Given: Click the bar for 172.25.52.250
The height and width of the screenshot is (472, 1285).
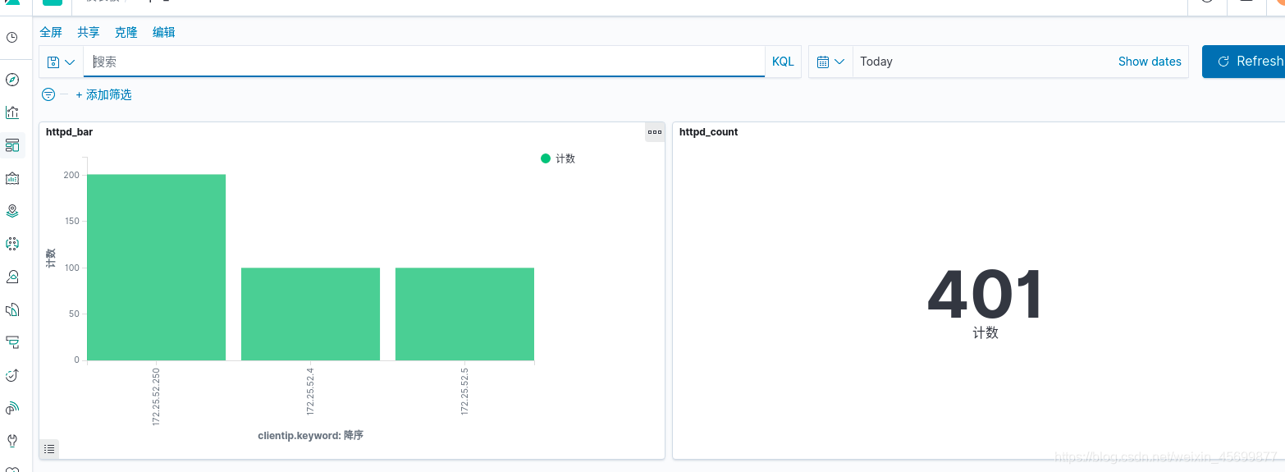Looking at the screenshot, I should pyautogui.click(x=156, y=268).
